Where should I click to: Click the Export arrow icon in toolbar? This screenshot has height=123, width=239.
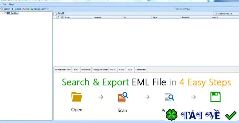[x=13, y=9]
